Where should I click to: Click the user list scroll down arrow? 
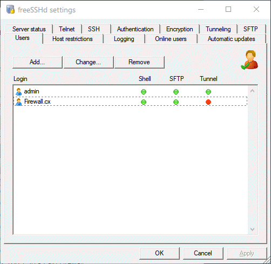[x=252, y=229]
